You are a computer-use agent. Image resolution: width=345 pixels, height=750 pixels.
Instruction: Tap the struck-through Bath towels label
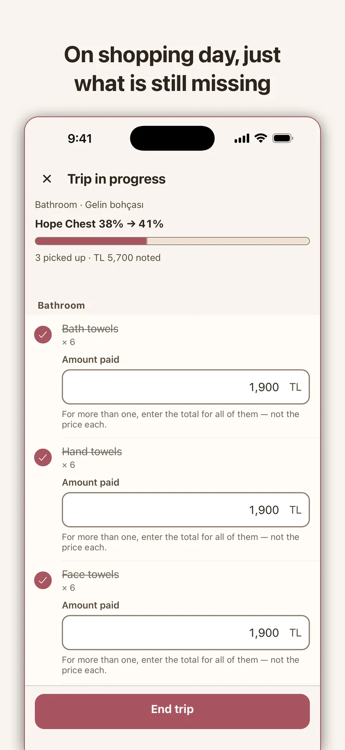pos(90,329)
